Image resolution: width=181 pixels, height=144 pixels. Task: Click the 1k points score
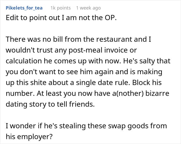pyautogui.click(x=61, y=8)
